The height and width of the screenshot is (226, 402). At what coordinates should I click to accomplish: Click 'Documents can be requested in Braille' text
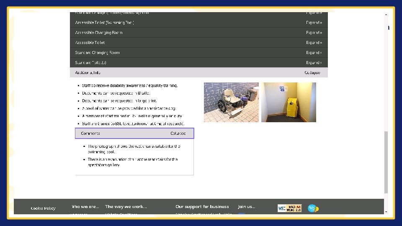pyautogui.click(x=116, y=93)
